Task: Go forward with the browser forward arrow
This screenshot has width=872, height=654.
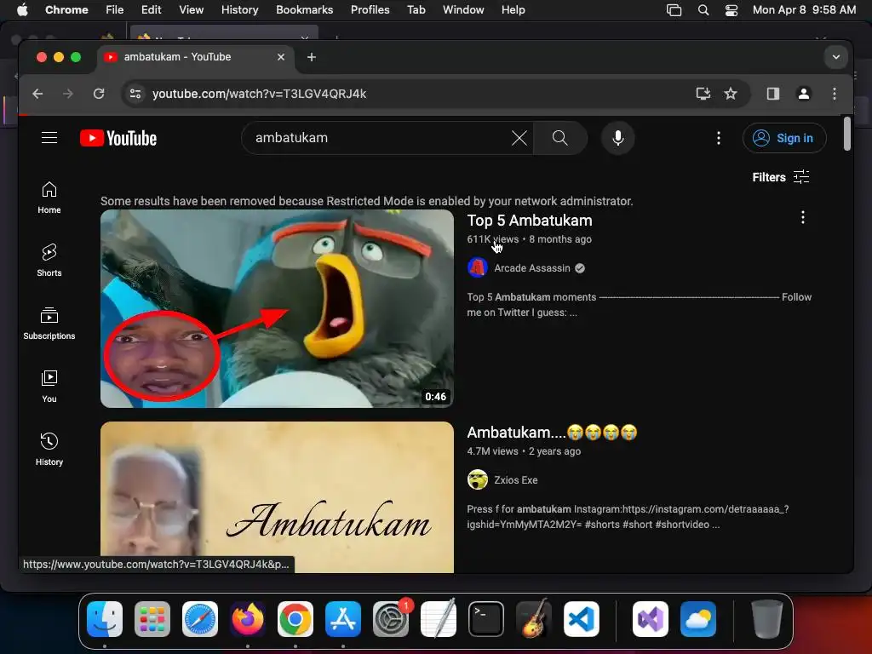Action: click(68, 94)
